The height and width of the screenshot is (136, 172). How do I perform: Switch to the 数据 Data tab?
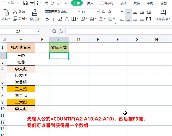pos(137,3)
